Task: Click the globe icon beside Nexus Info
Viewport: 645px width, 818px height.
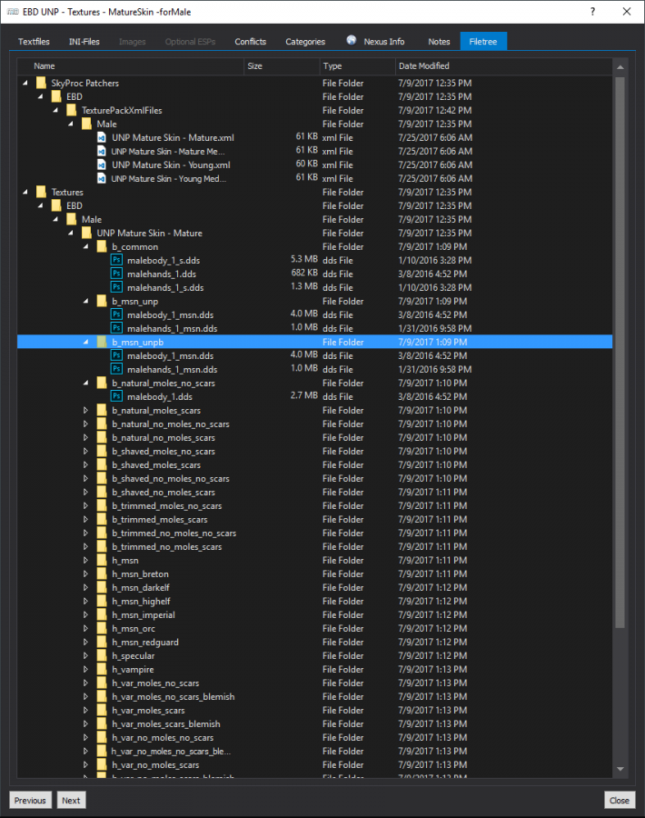Action: [352, 40]
